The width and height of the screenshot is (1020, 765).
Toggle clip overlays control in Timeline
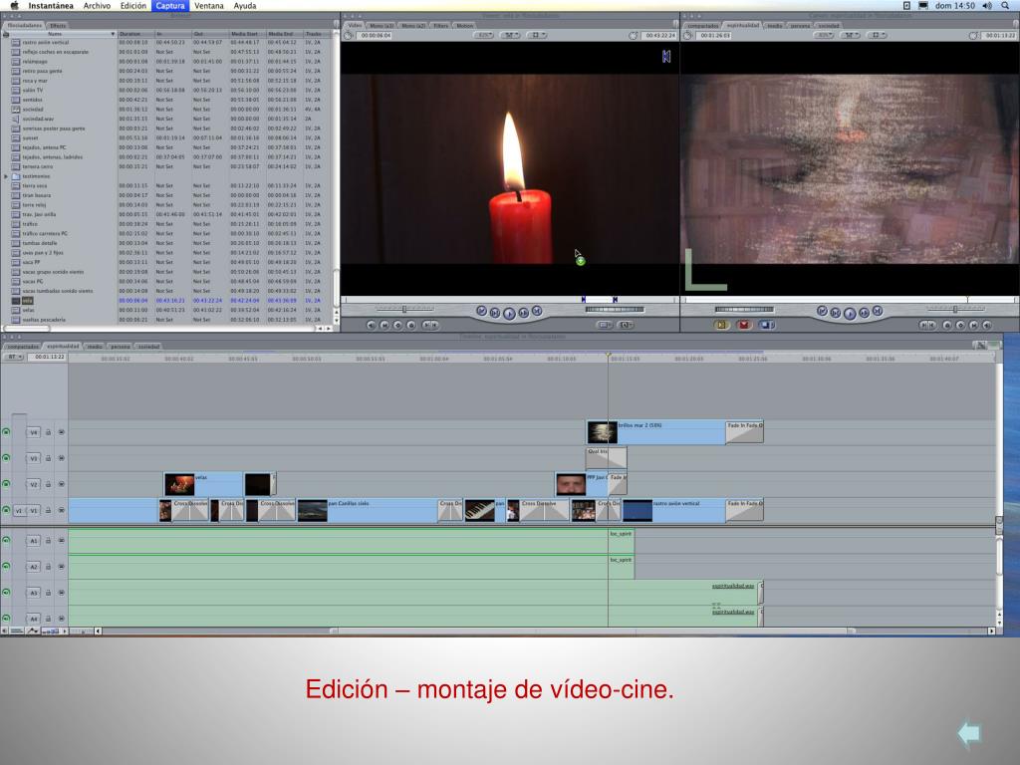[33, 631]
